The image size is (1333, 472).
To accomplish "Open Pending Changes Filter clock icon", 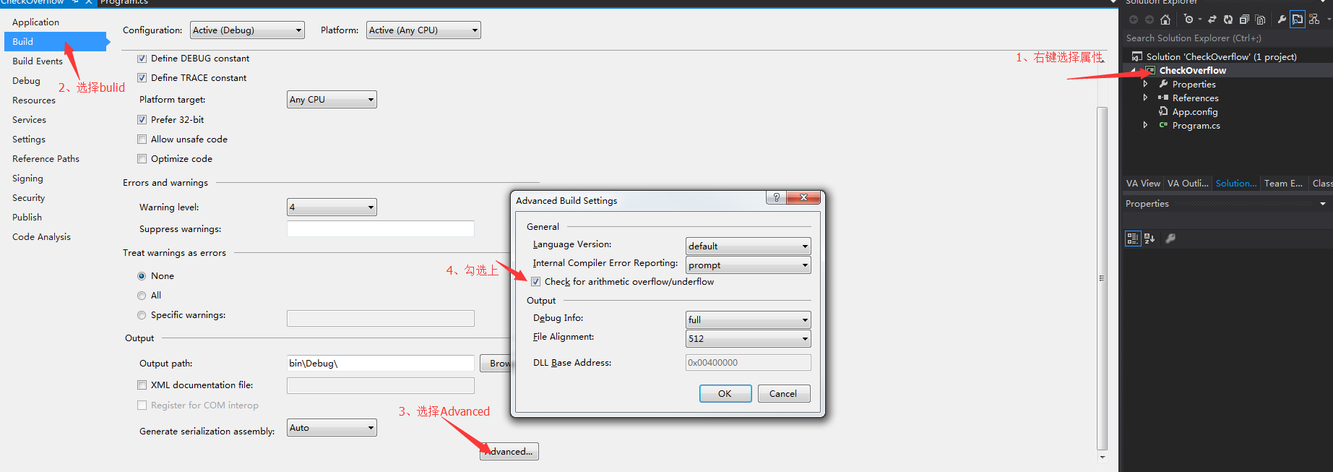I will click(x=1189, y=19).
